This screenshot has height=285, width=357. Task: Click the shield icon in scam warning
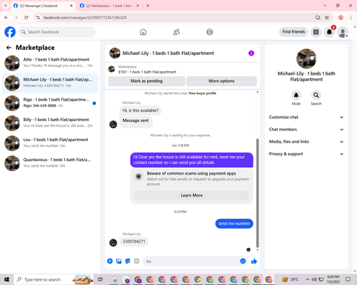[139, 177]
